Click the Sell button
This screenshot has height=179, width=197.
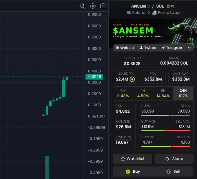173,171
